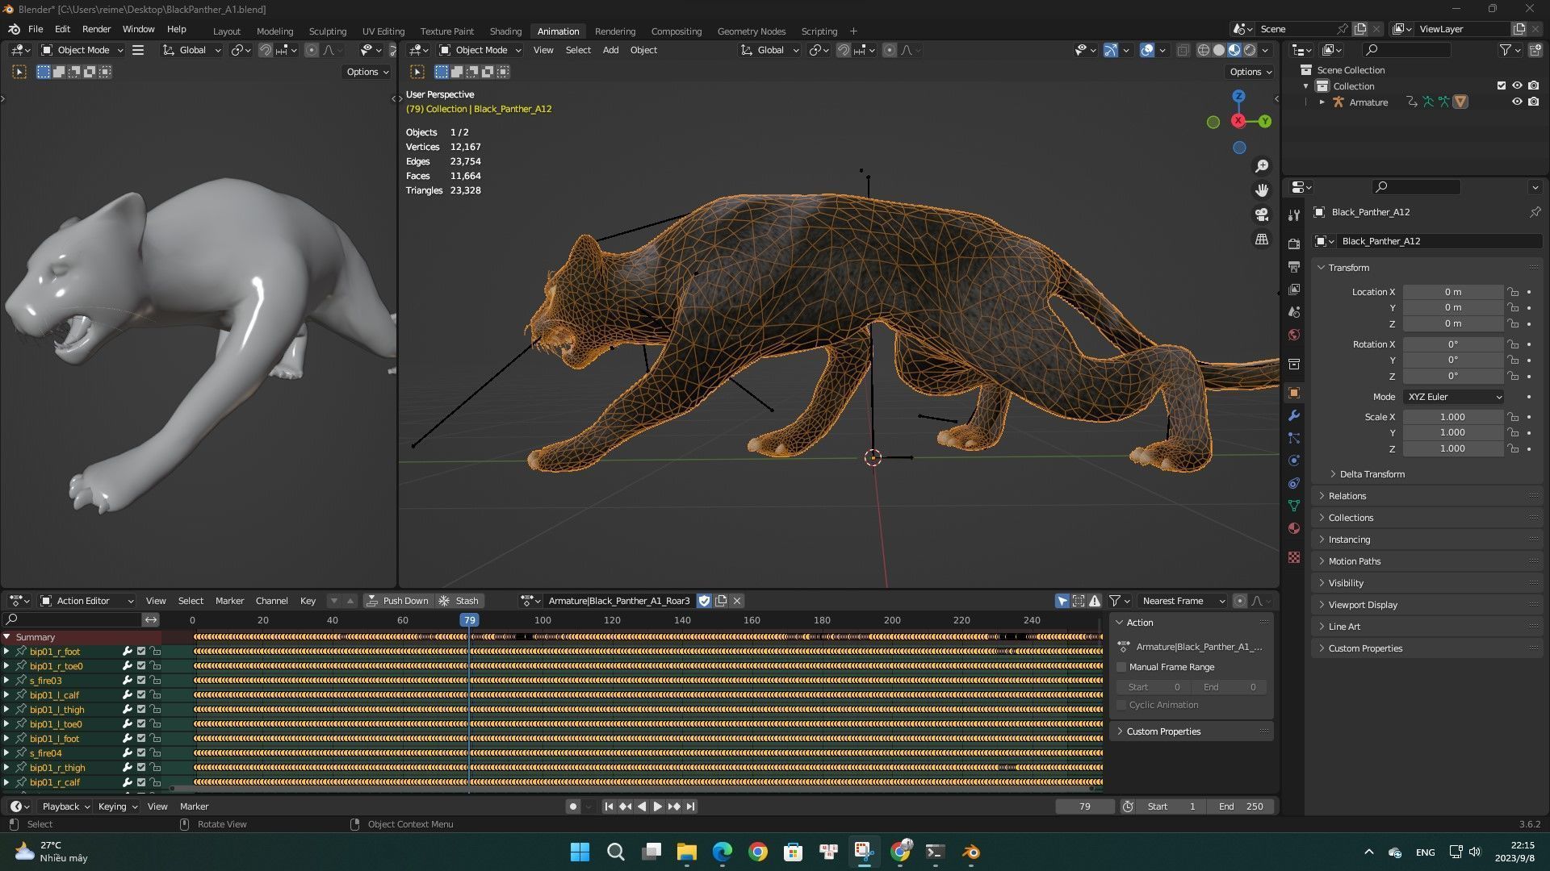Screen dimensions: 1550x871
Task: Enable Manual Frame Range checkbox
Action: pyautogui.click(x=1121, y=667)
